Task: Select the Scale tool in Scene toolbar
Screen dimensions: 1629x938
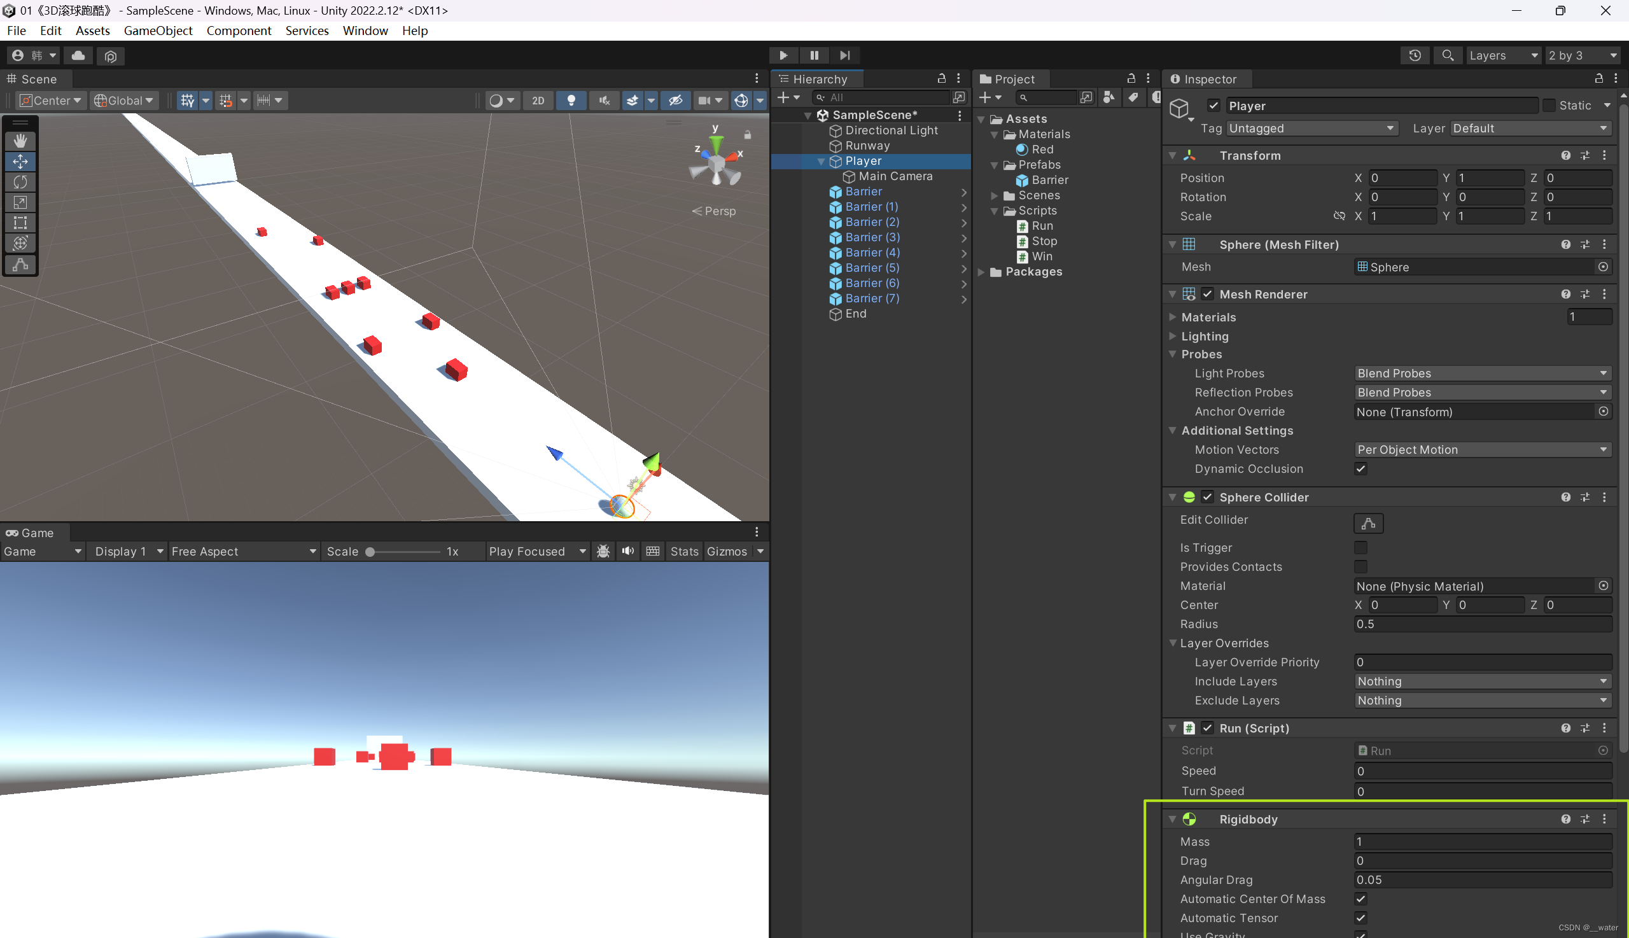Action: tap(20, 202)
